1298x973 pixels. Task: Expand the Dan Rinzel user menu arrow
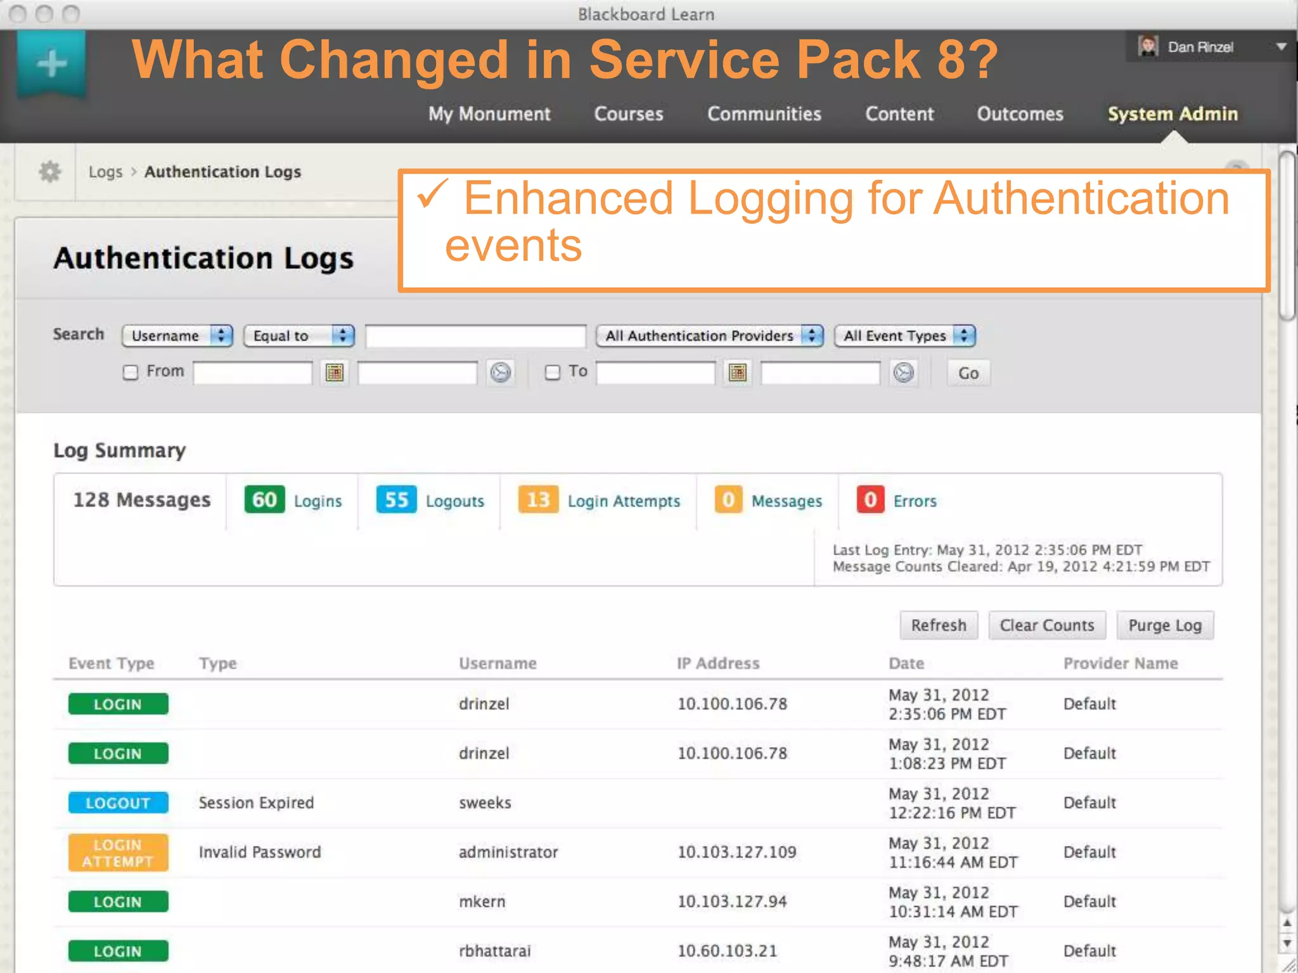1281,46
